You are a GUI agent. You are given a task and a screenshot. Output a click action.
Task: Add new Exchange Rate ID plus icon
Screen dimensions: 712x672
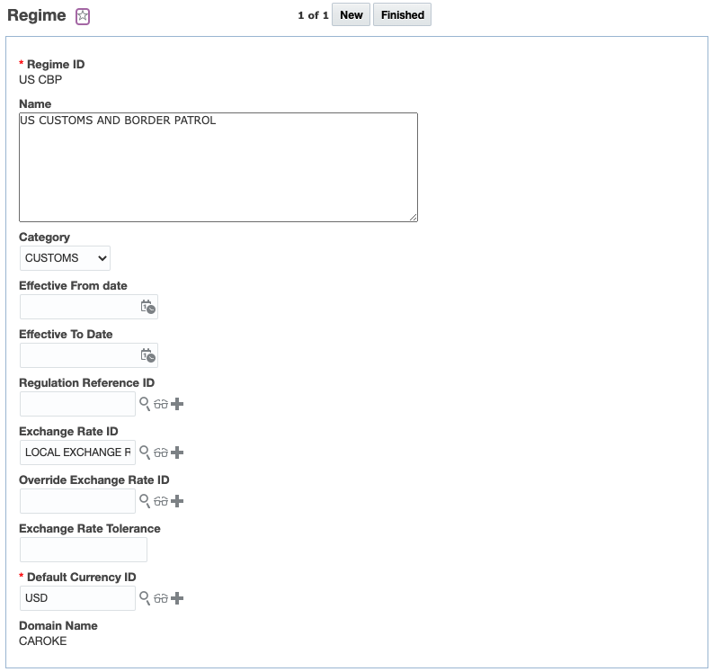[177, 452]
